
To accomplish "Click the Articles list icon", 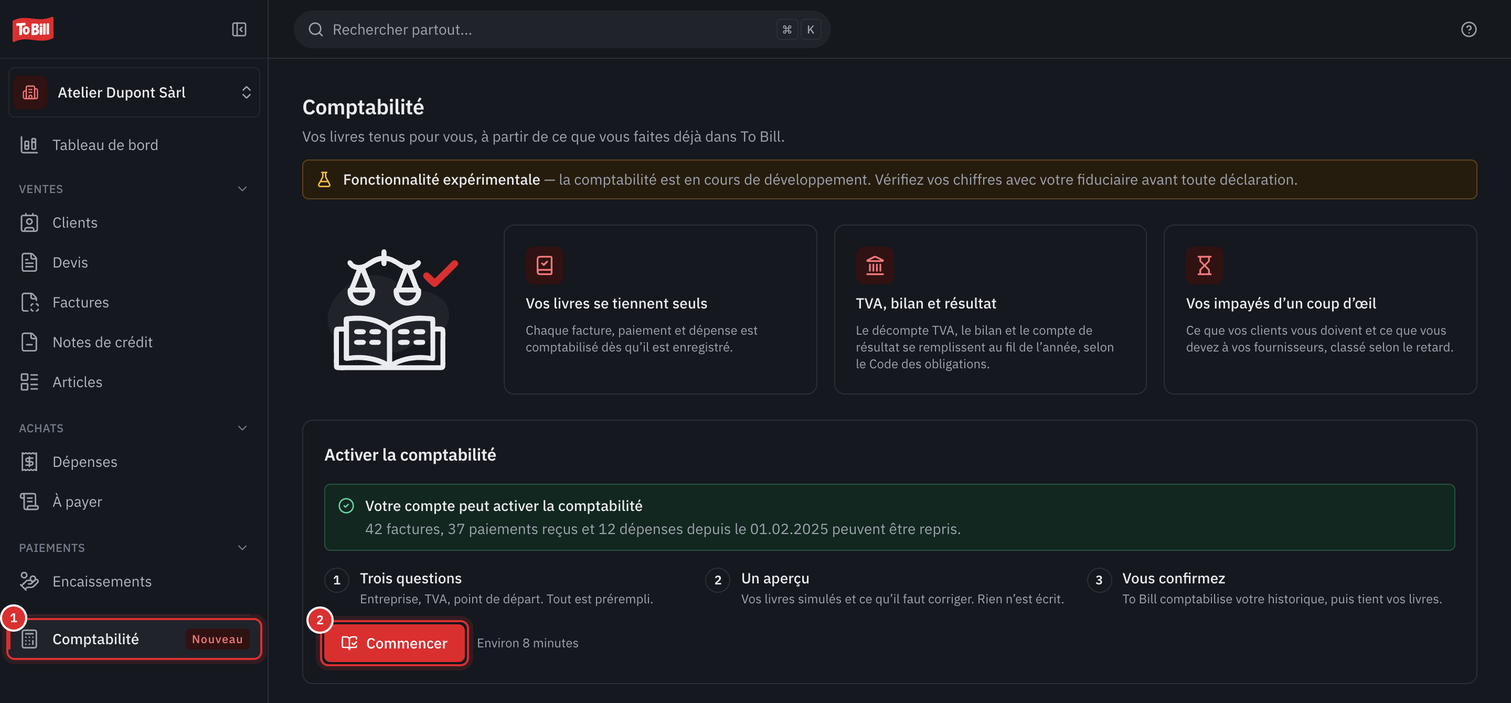I will (x=29, y=382).
